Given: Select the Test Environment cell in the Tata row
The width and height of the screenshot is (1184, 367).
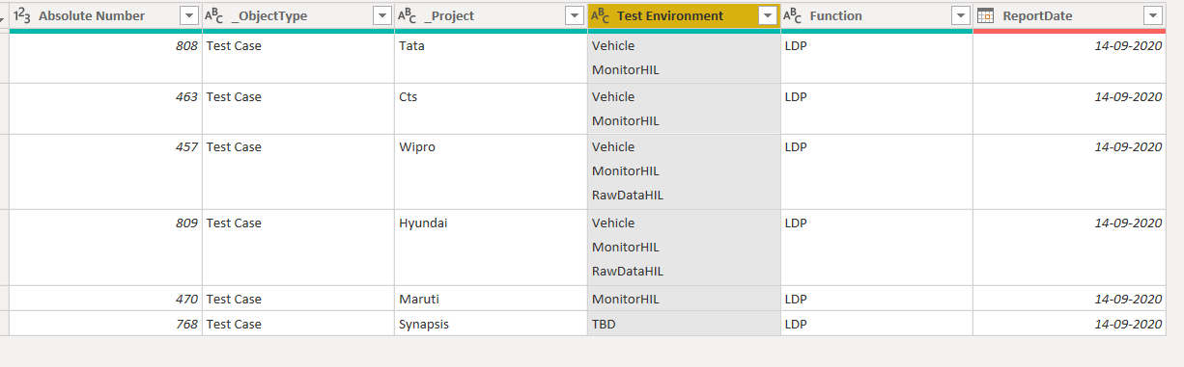Looking at the screenshot, I should pos(684,58).
